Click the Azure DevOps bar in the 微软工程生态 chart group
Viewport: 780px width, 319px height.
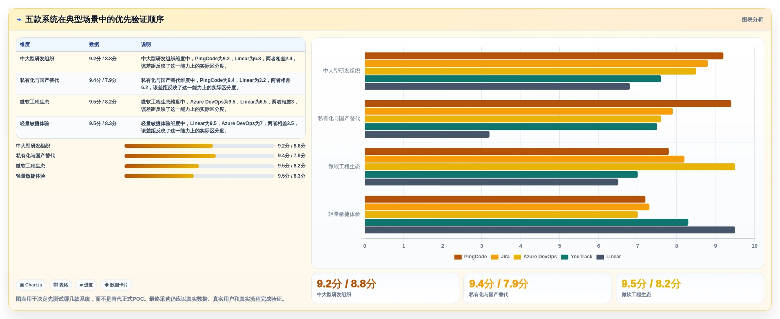[550, 167]
